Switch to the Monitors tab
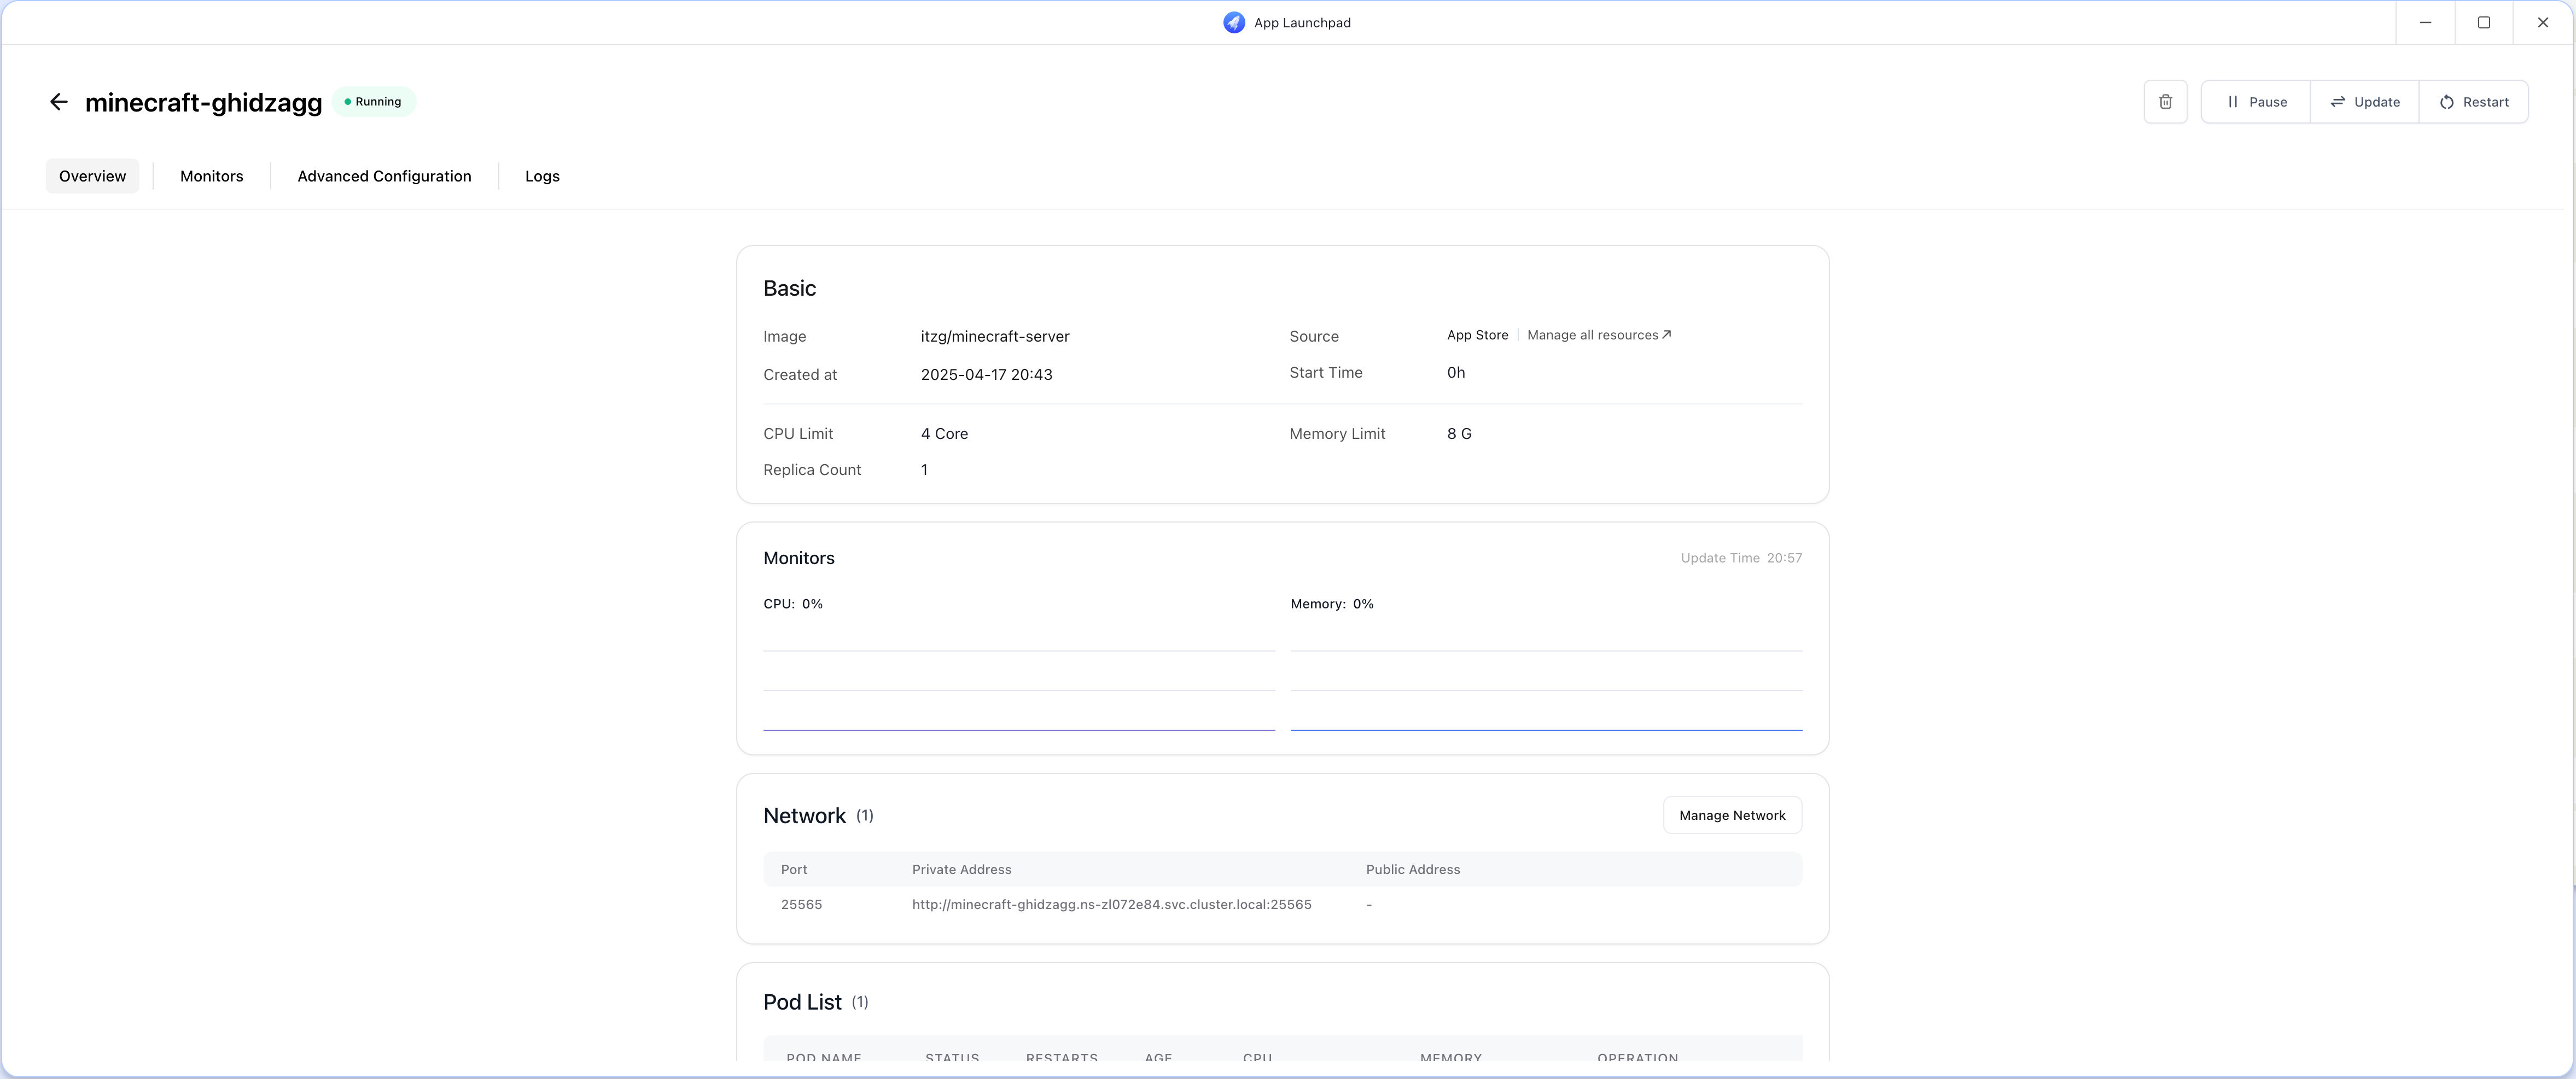This screenshot has width=2576, height=1079. click(x=211, y=176)
